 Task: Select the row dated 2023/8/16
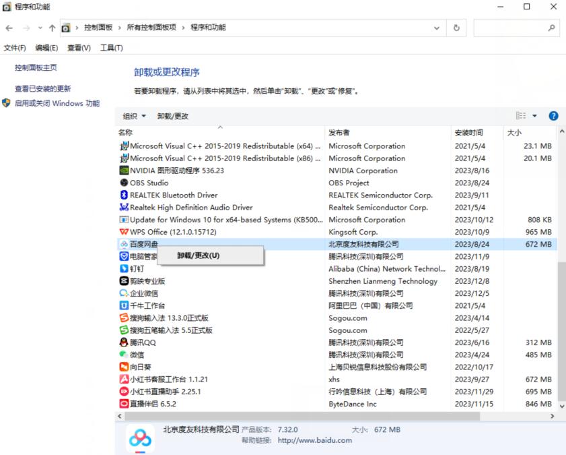336,171
